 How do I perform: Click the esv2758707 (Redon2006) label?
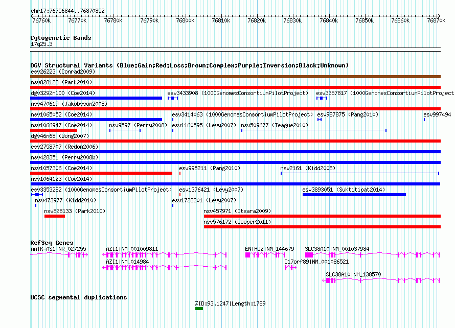(x=64, y=147)
